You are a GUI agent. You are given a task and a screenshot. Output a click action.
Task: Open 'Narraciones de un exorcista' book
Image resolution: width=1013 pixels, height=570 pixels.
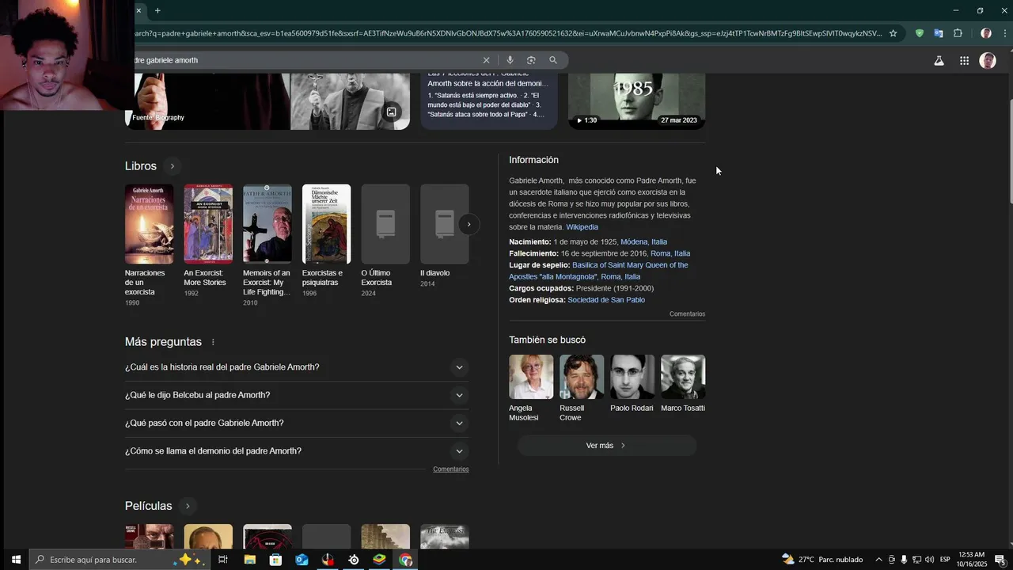tap(149, 245)
